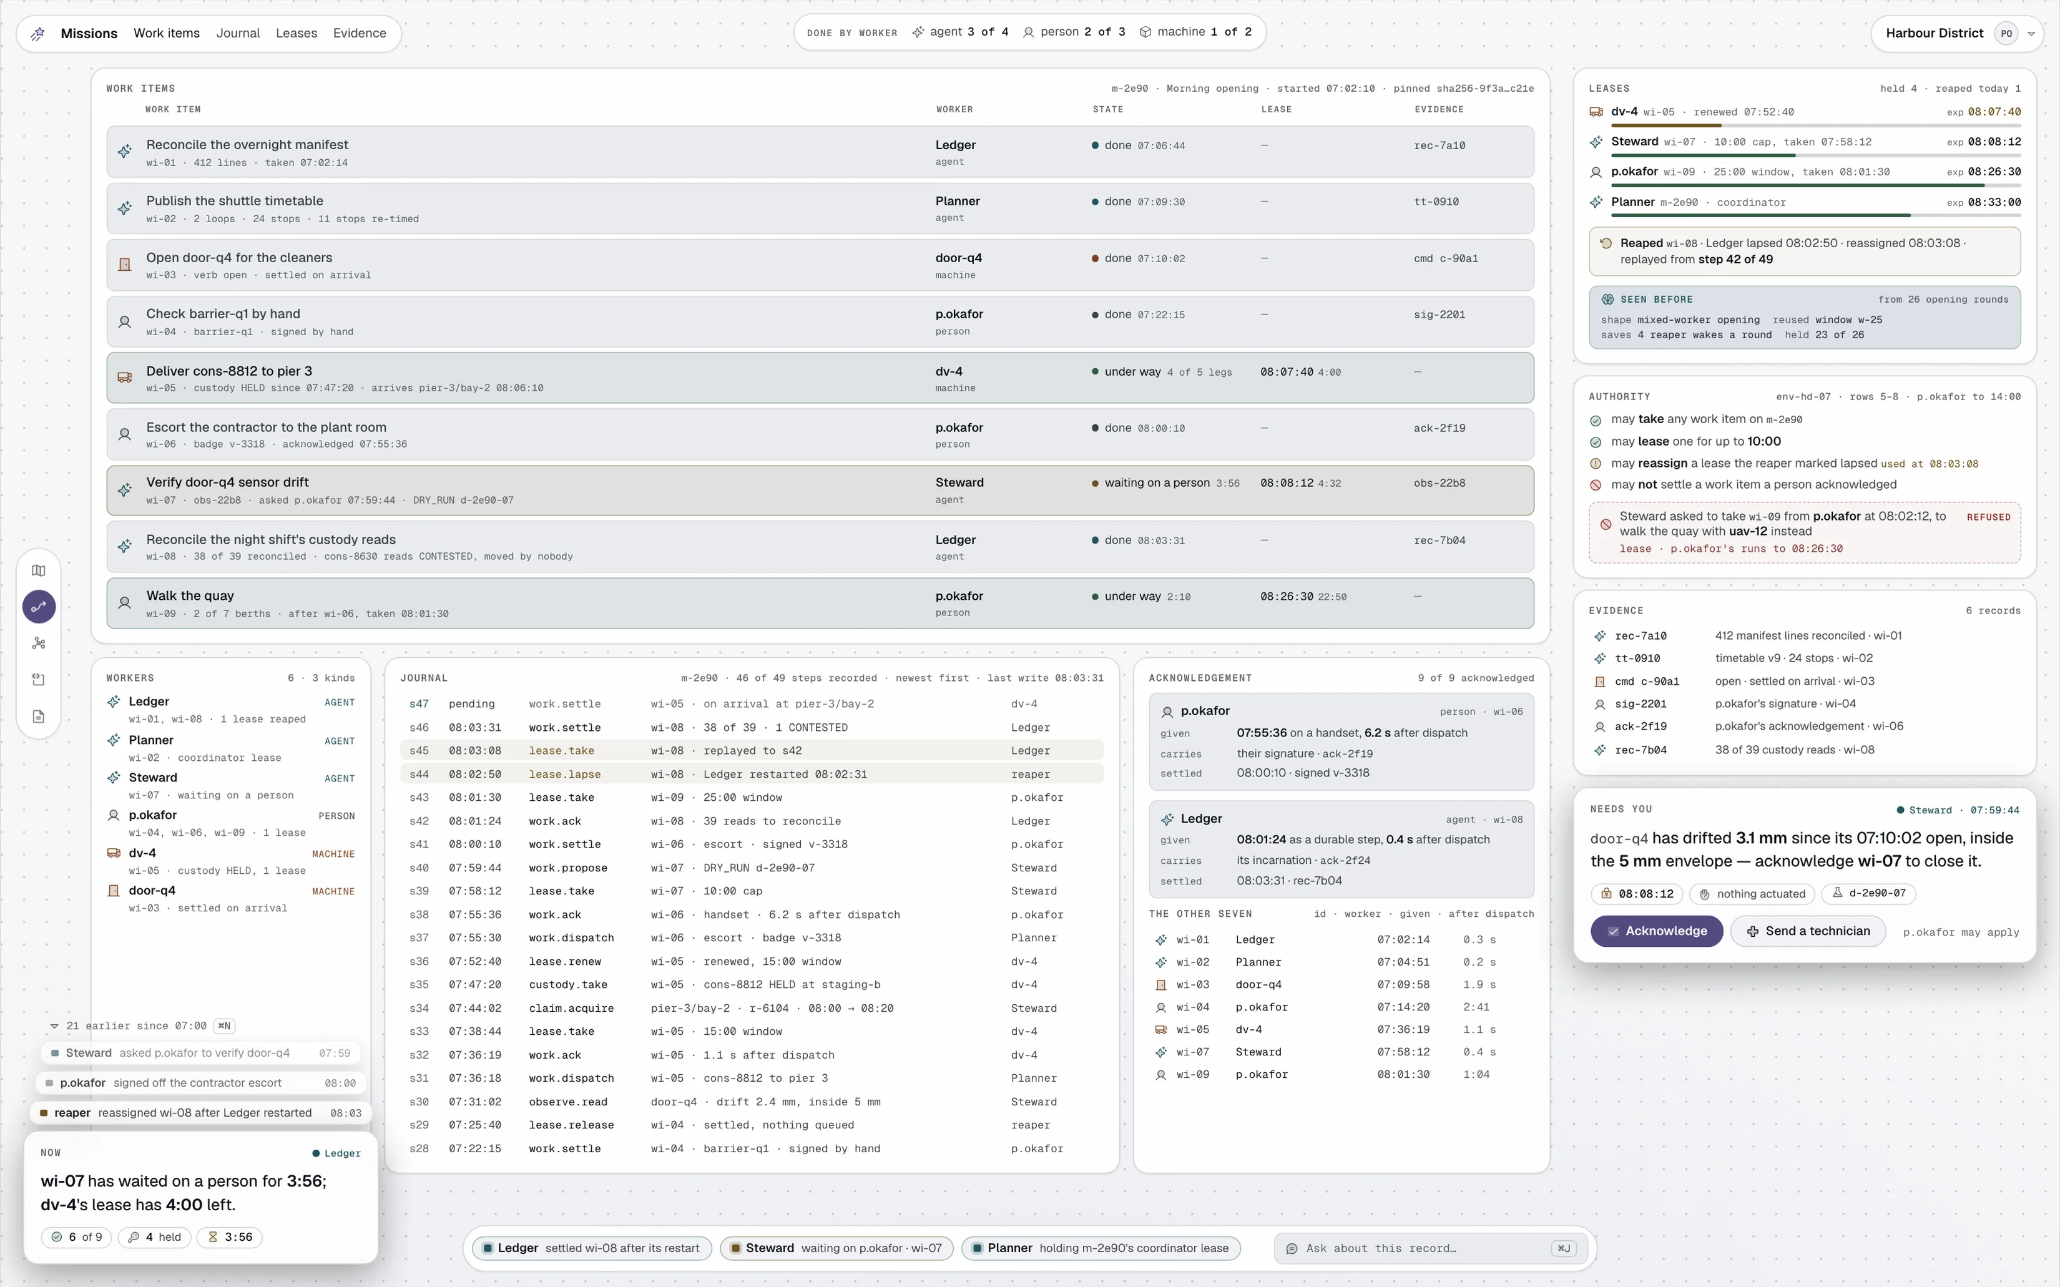Expand the Harbour District dropdown
2060x1287 pixels.
coord(2031,34)
